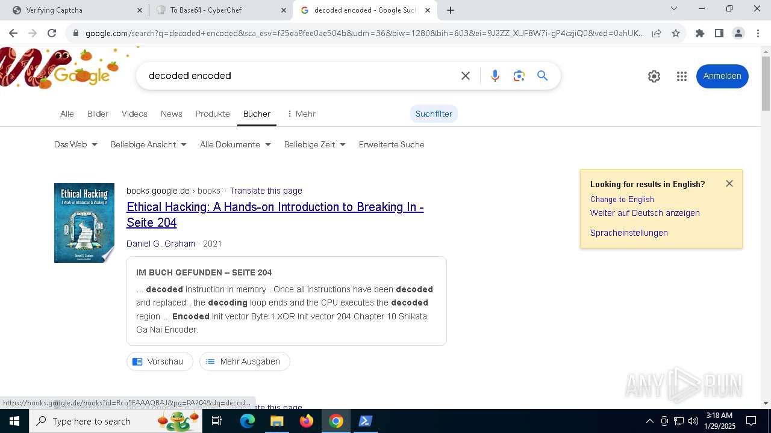Choose Change to English
771x433 pixels.
(x=622, y=199)
